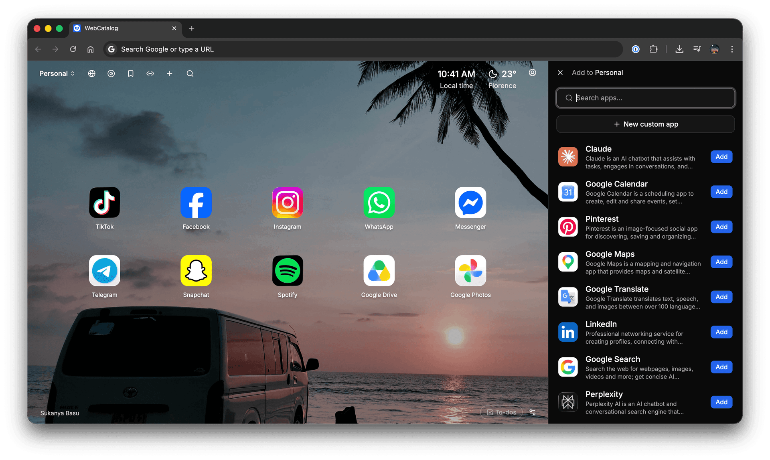Image resolution: width=770 pixels, height=460 pixels.
Task: Add Claude to Personal
Action: click(x=721, y=157)
